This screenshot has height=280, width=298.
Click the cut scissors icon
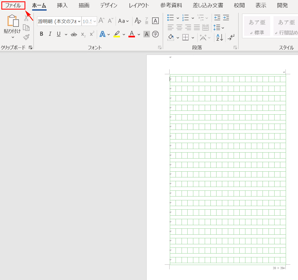tap(26, 18)
